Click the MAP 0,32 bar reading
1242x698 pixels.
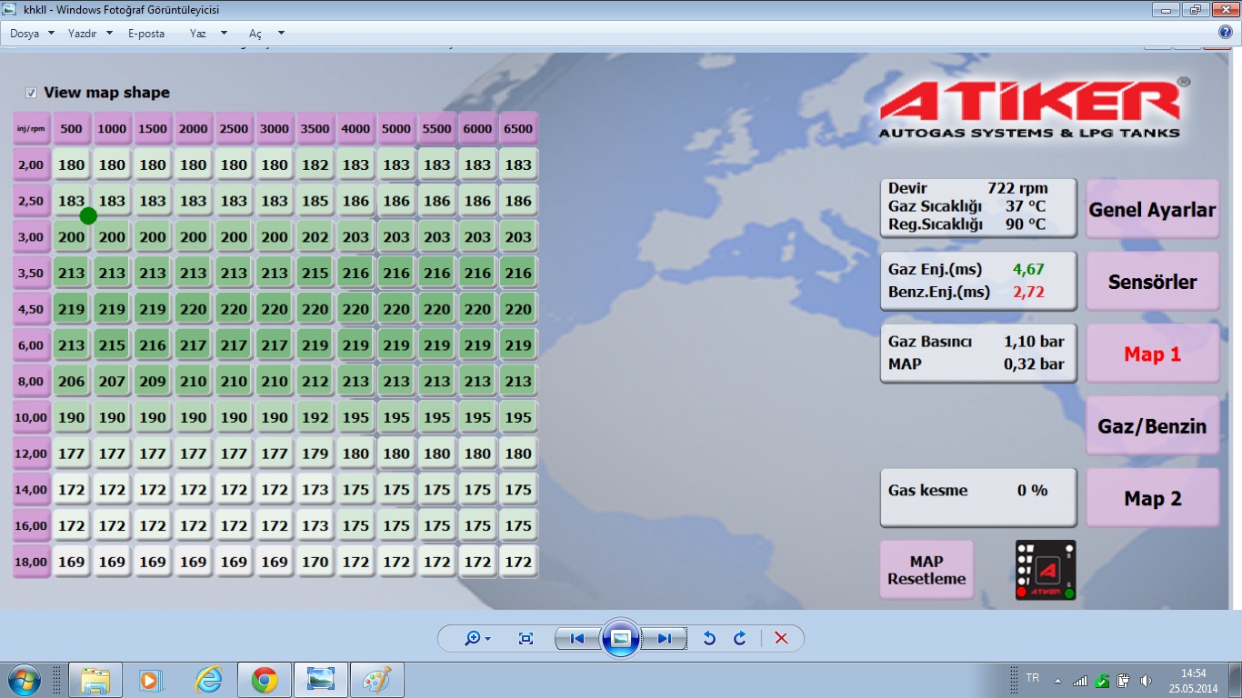click(x=977, y=364)
